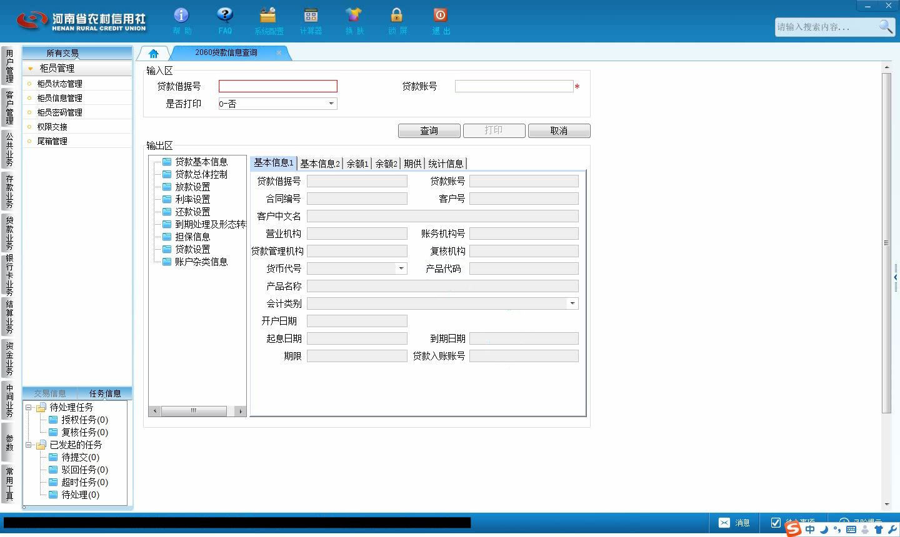Collapse the 已发起的任务 tree node
The width and height of the screenshot is (900, 537).
[x=28, y=445]
